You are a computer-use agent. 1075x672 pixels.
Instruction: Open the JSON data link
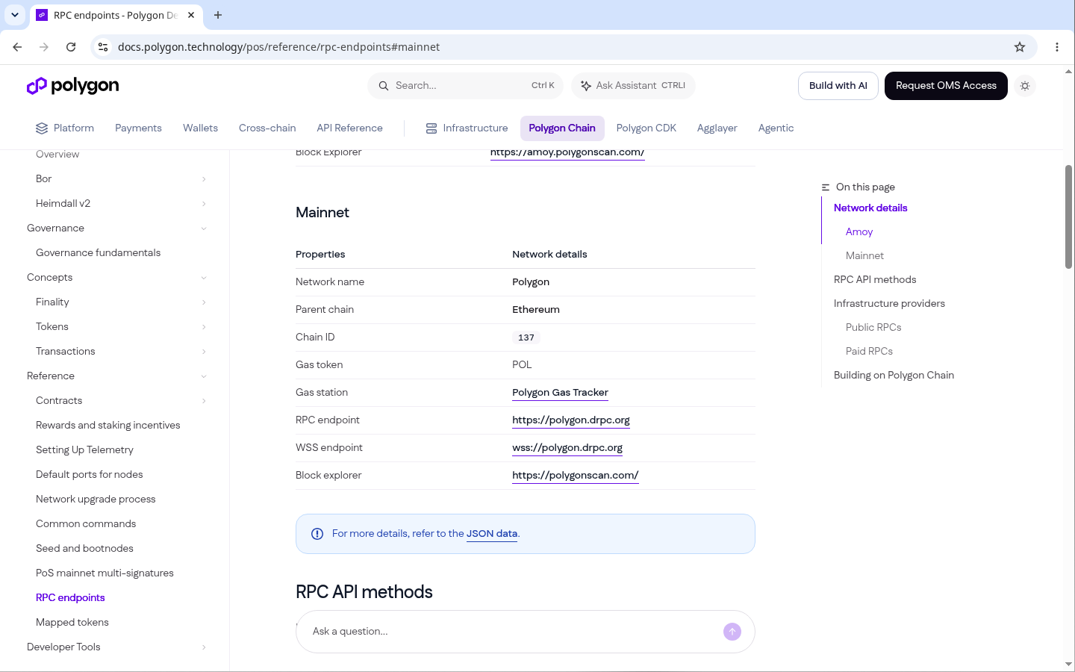(x=492, y=534)
